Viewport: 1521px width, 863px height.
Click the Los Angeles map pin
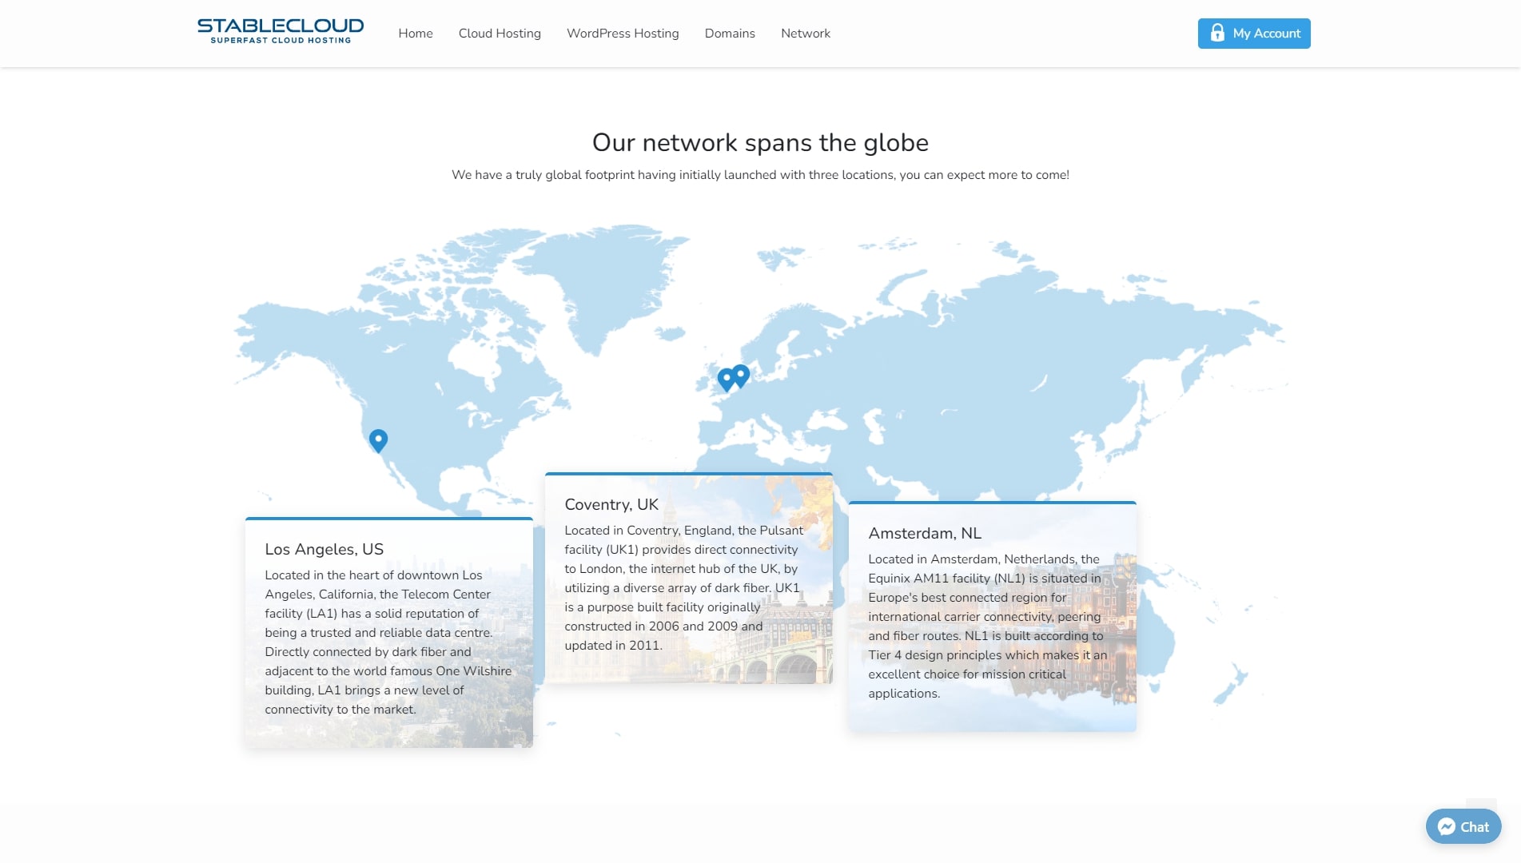point(378,439)
